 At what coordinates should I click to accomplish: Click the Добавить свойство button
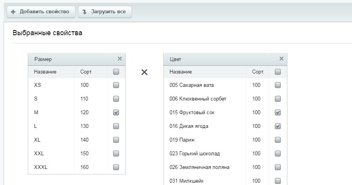point(41,12)
